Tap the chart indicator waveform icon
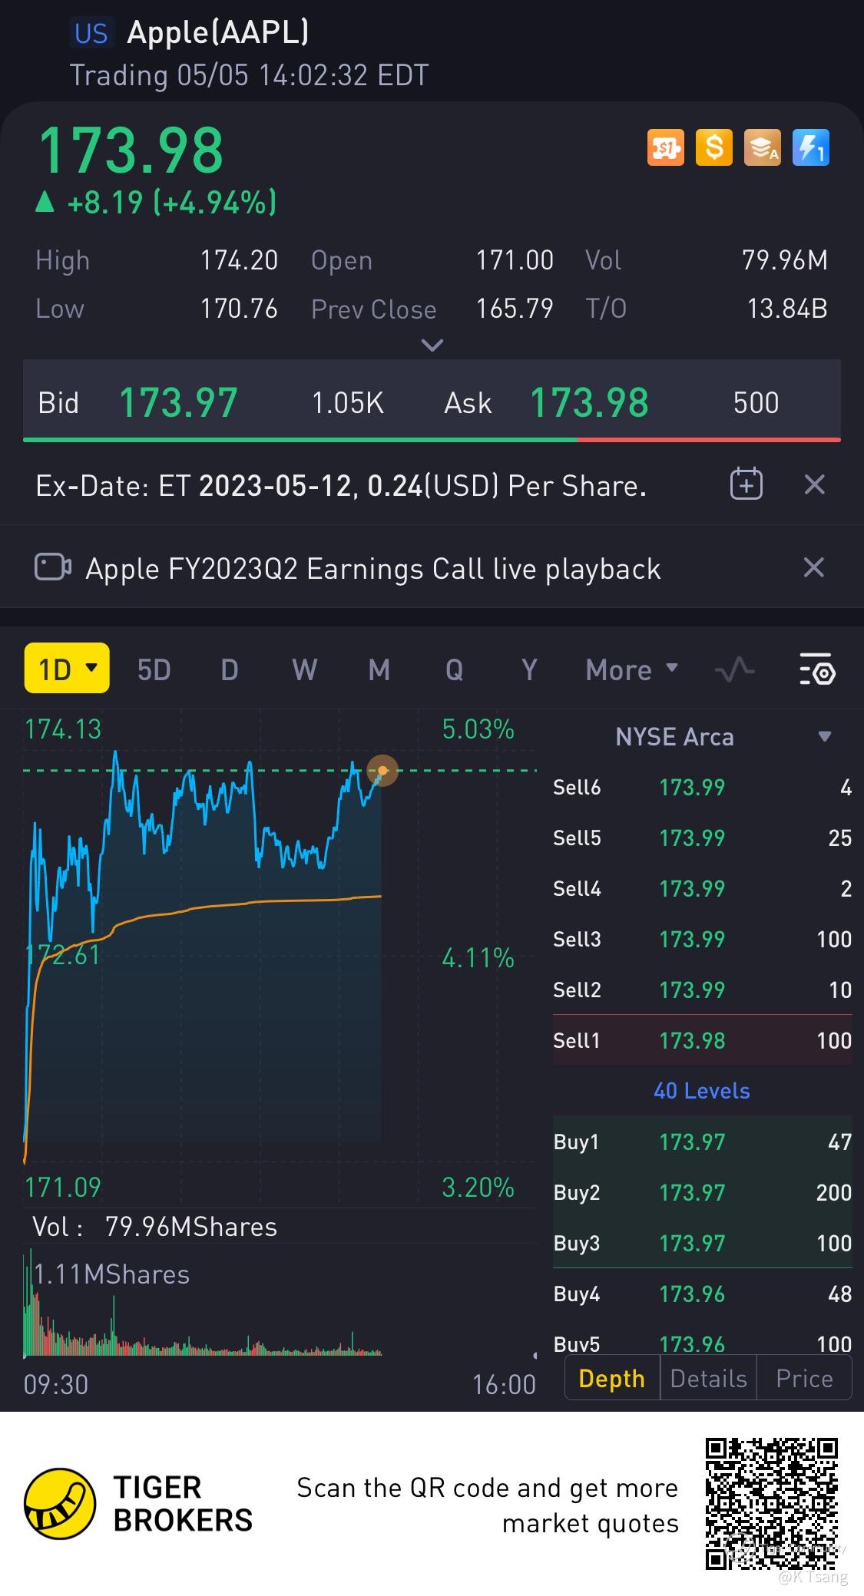This screenshot has width=864, height=1596. (735, 669)
